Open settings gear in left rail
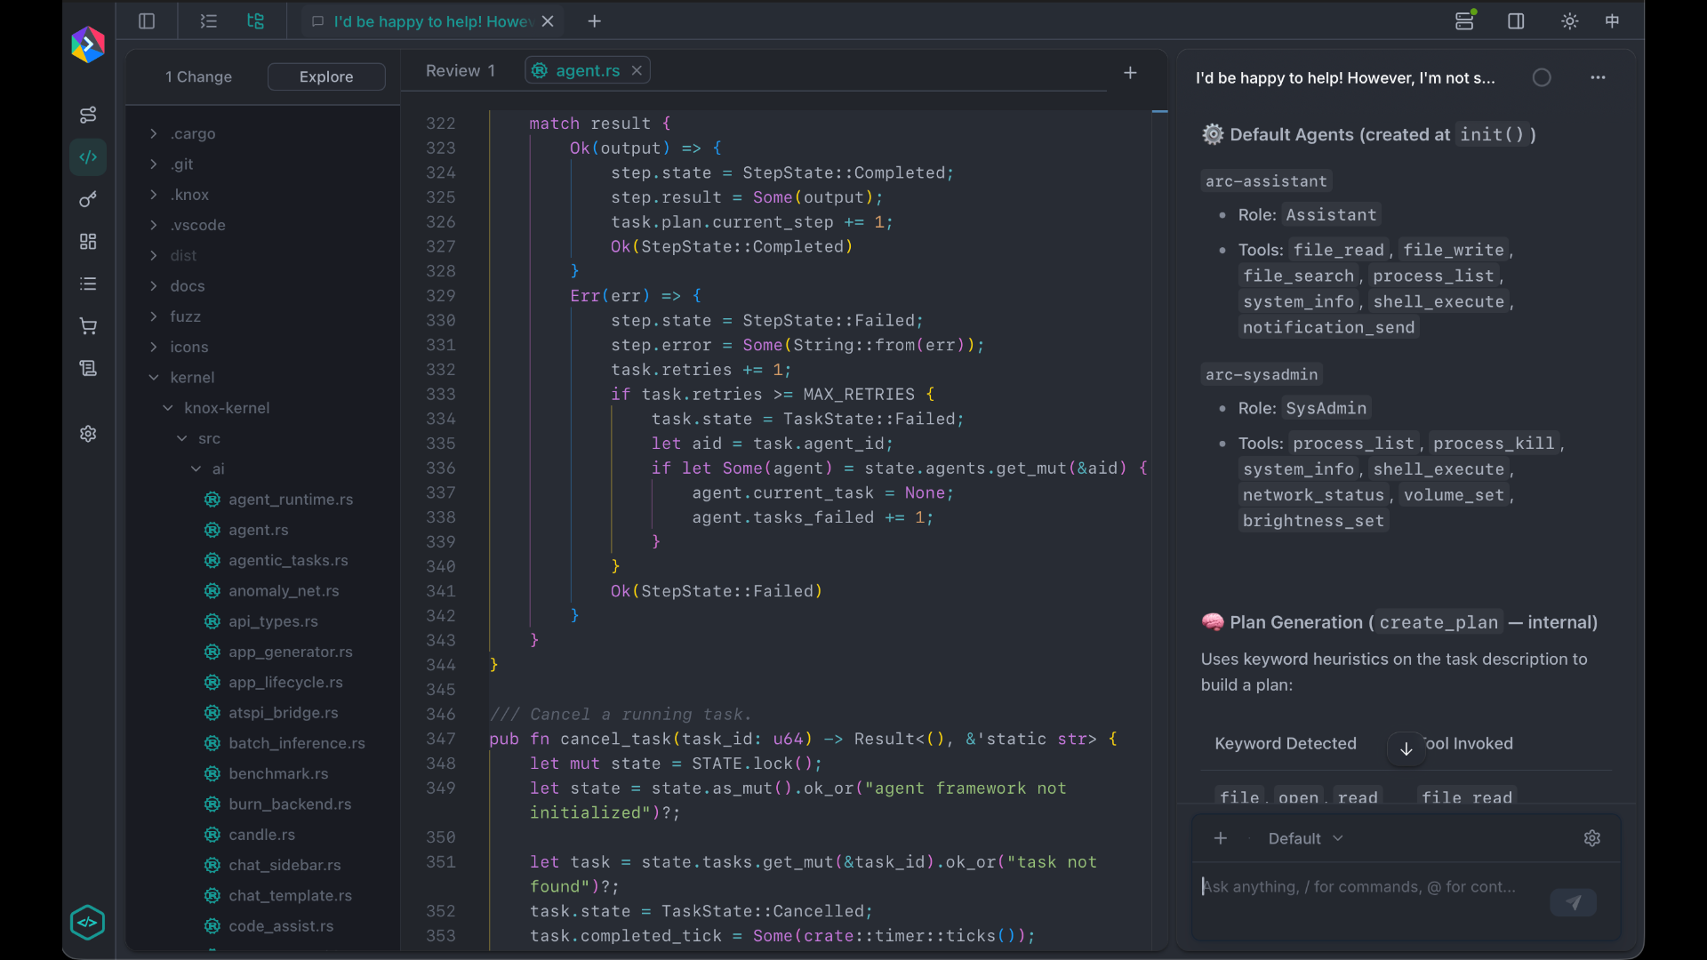1707x960 pixels. 88,434
